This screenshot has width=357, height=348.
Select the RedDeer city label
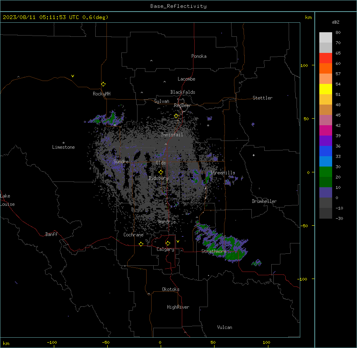pyautogui.click(x=182, y=105)
